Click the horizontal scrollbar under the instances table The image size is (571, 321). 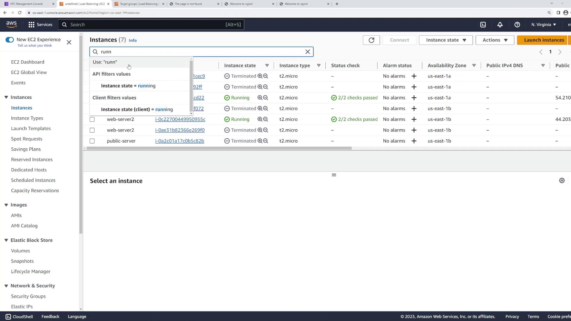[219, 148]
